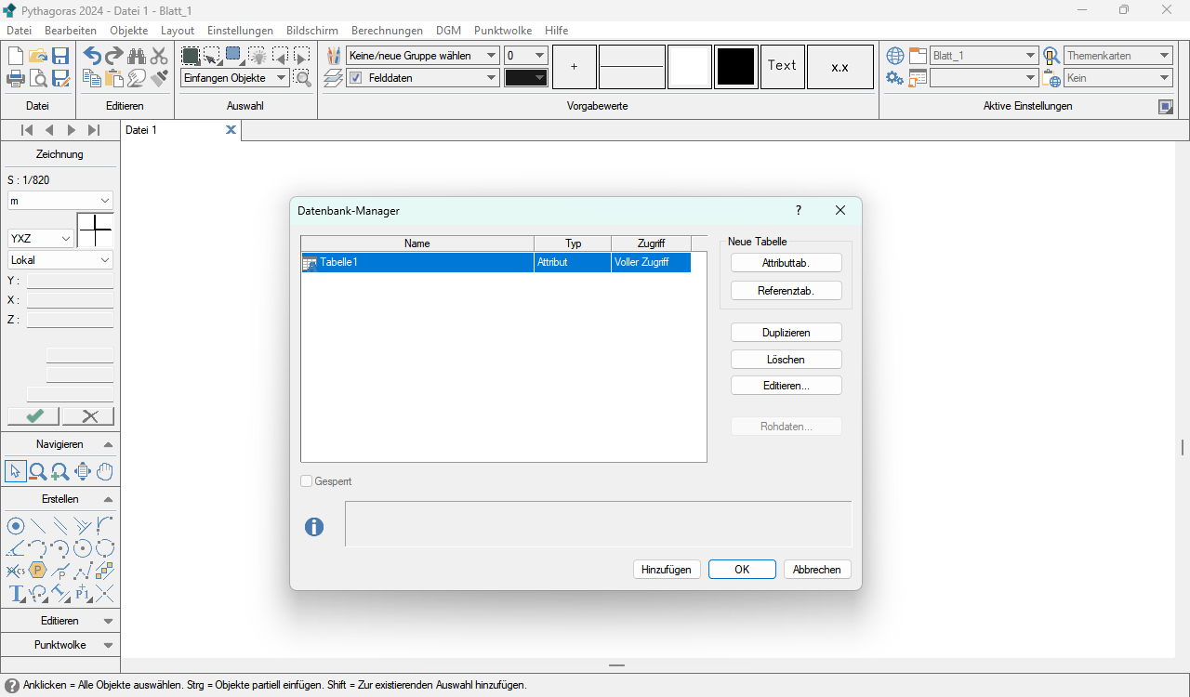The height and width of the screenshot is (697, 1190).
Task: Click the magnifier selection icon in Auswahl
Action: 302,78
